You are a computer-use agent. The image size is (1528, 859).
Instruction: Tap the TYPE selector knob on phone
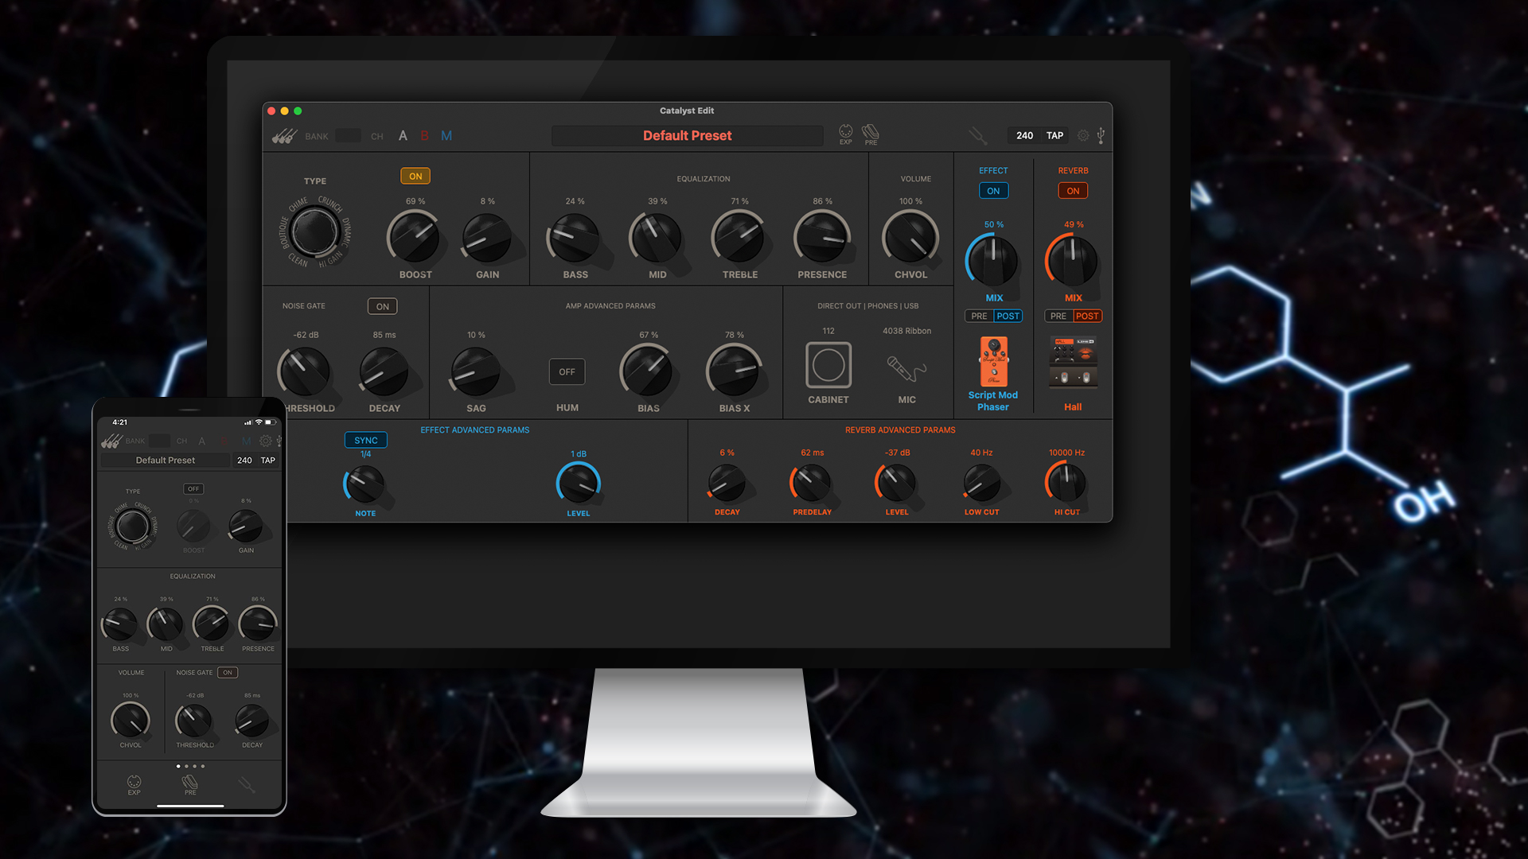[132, 526]
